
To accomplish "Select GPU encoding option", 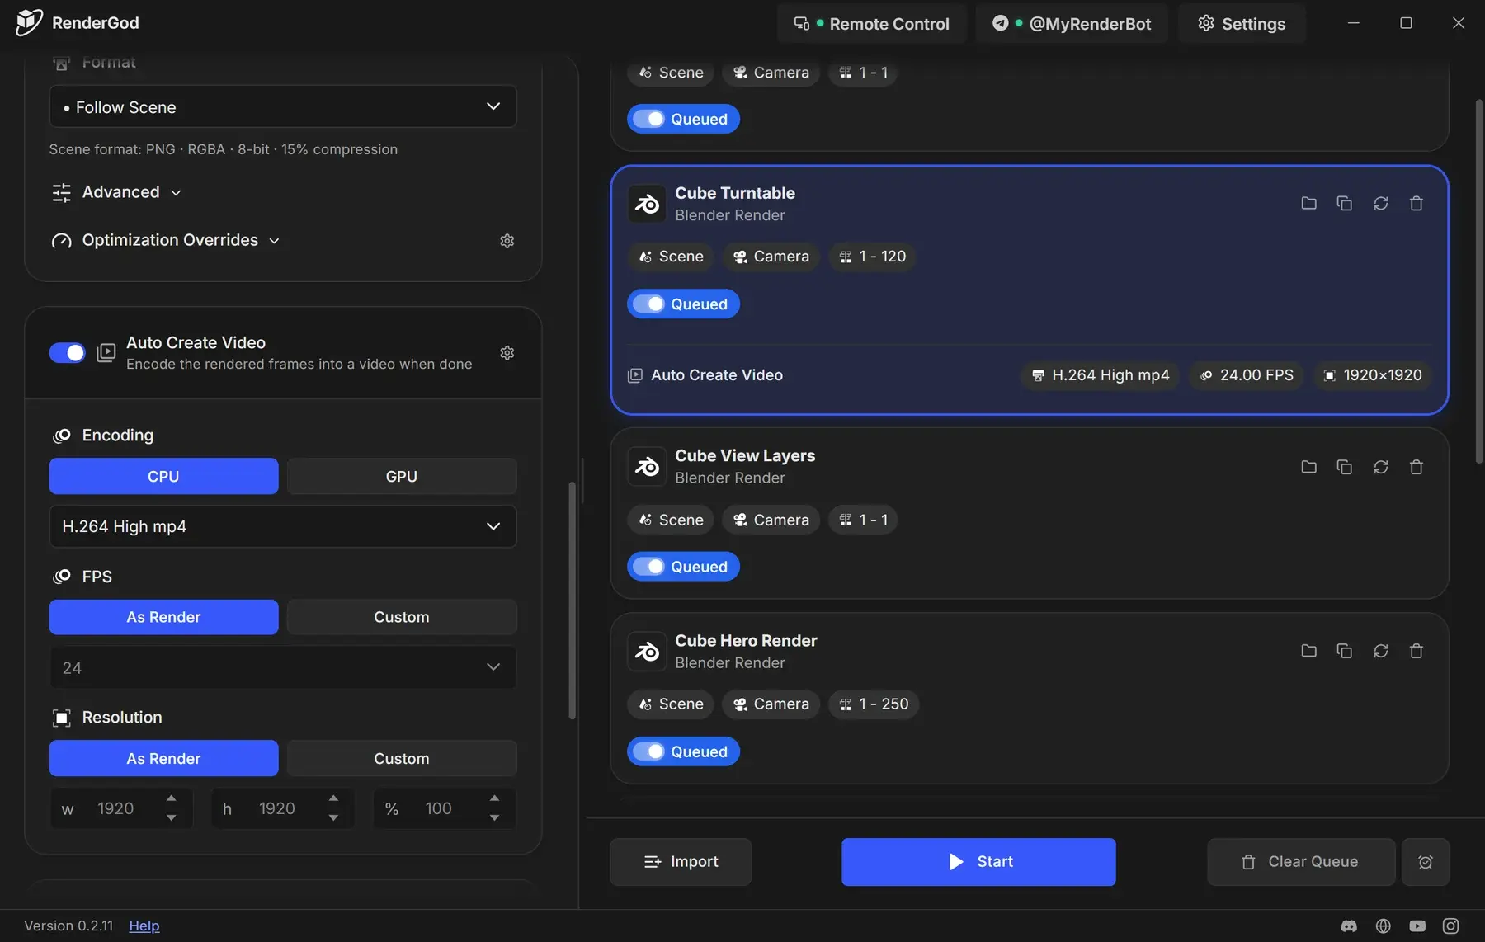I will tap(402, 476).
